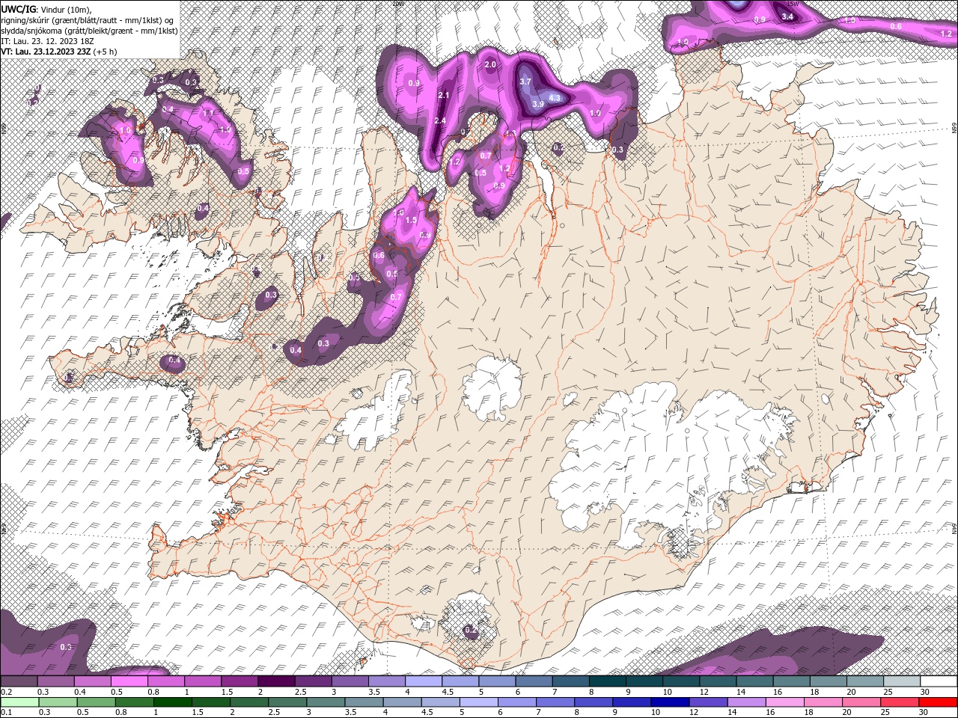Click the snow legend swatch between 8 and 9
Viewport: 958px width, 718px height.
point(607,681)
